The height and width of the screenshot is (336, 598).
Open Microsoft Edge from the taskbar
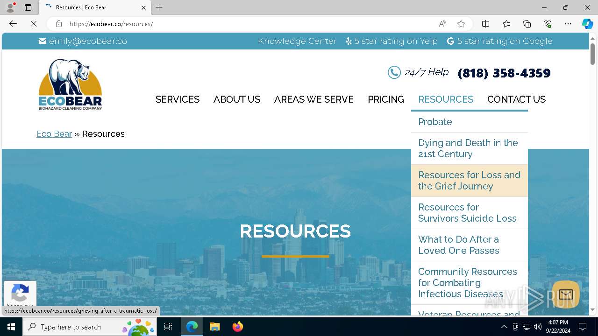tap(192, 327)
